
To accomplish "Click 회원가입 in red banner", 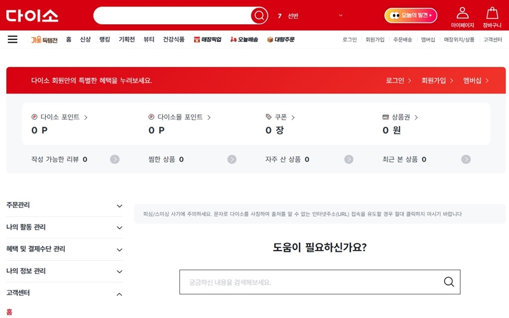I will click(437, 81).
